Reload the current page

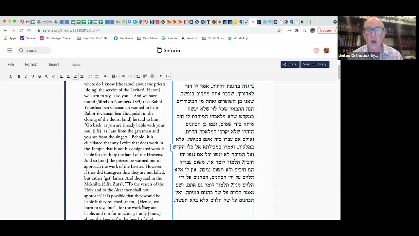pos(21,30)
